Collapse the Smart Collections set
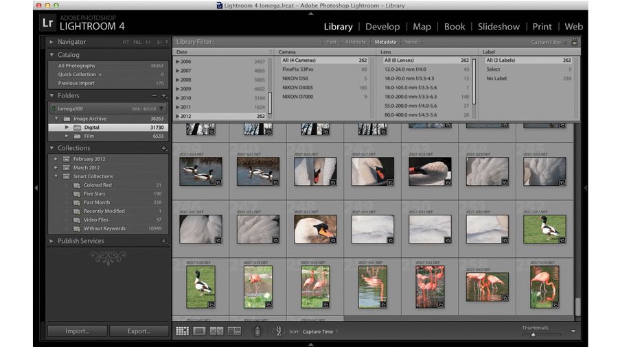 point(56,176)
